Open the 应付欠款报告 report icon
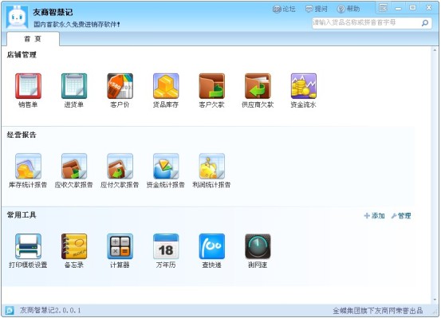Image resolution: width=441 pixels, height=318 pixels. 120,166
